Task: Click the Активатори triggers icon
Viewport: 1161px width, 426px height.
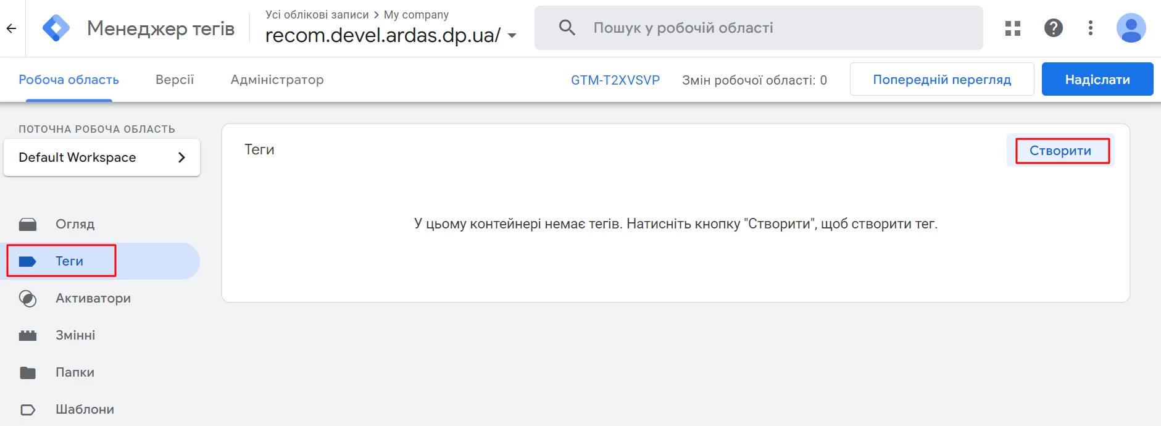Action: point(28,298)
